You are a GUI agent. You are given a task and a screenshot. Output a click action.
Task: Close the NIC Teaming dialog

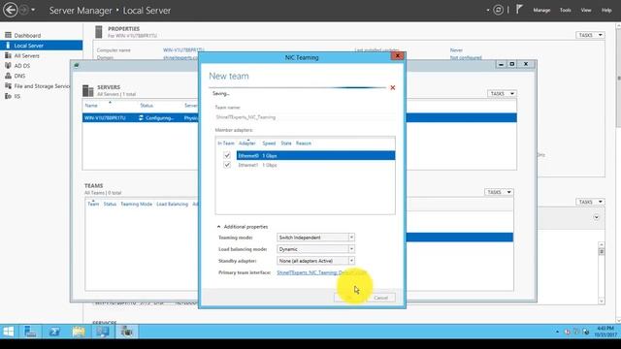397,56
